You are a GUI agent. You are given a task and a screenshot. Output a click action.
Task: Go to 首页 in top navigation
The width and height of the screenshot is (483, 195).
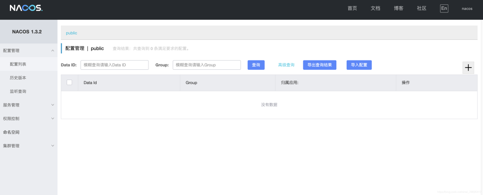tap(352, 8)
